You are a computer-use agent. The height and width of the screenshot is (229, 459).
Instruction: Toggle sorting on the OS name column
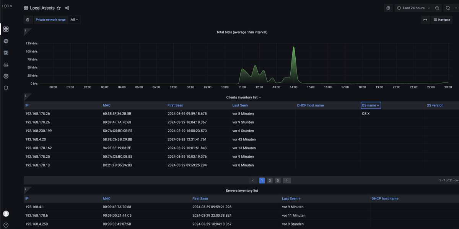(x=370, y=105)
